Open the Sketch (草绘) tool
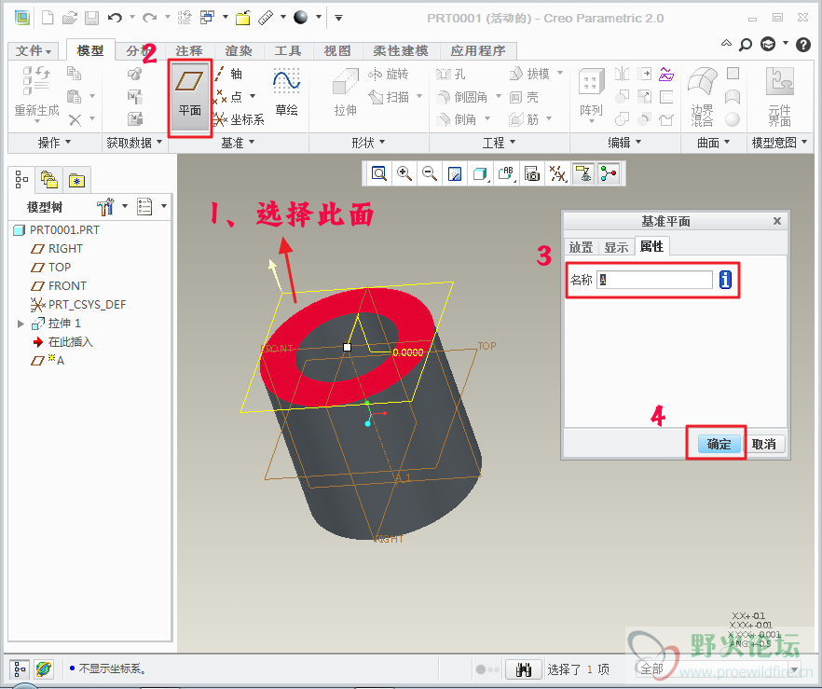 coord(286,92)
